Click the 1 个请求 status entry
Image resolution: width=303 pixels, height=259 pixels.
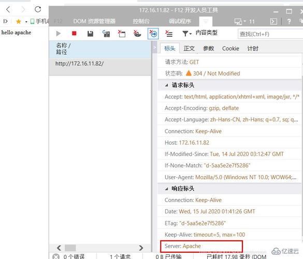(120, 256)
